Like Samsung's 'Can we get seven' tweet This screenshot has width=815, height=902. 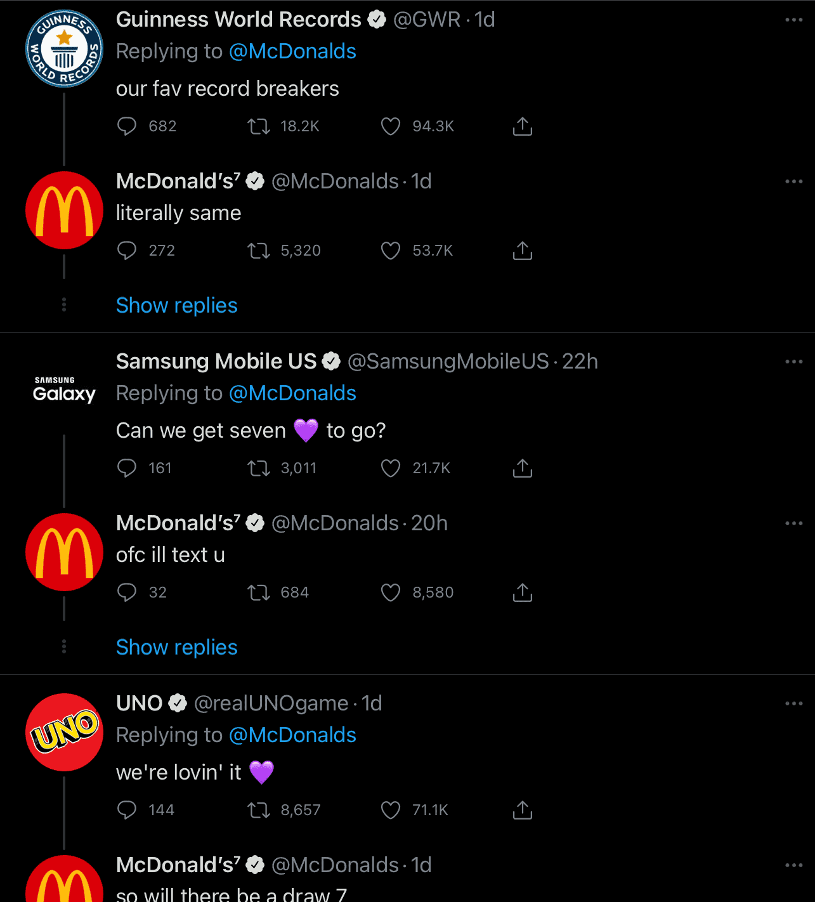[391, 468]
